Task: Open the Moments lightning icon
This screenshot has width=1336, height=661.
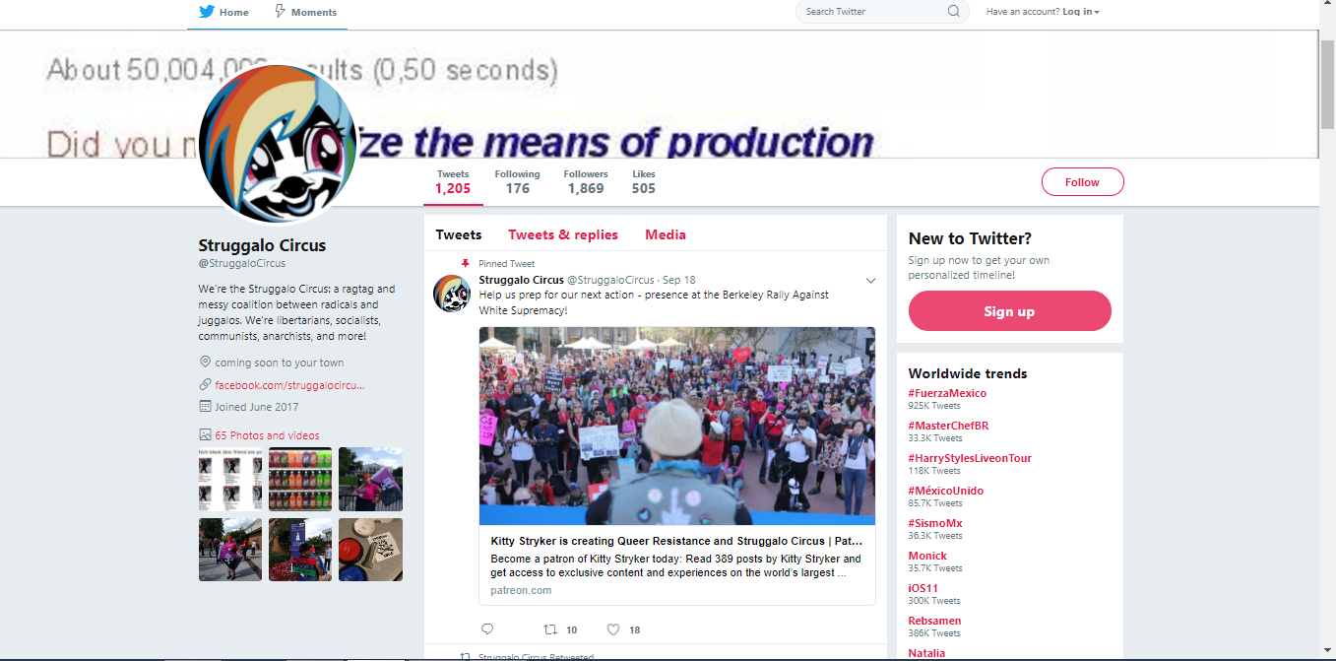Action: coord(280,12)
